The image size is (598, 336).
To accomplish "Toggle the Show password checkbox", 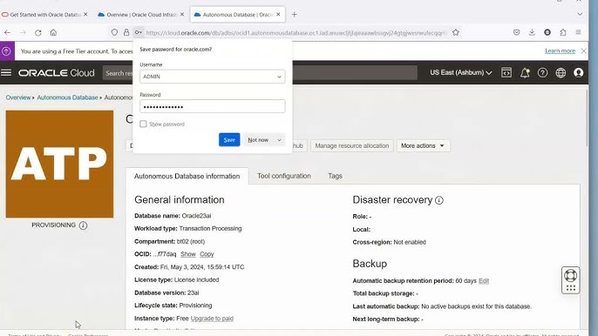I will 143,124.
